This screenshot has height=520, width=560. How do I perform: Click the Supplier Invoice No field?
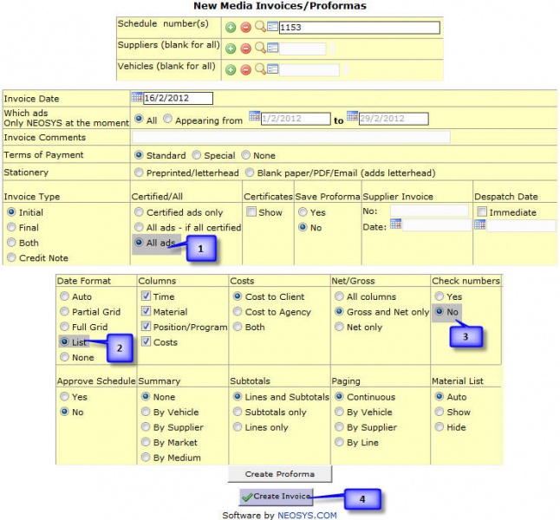click(x=429, y=211)
